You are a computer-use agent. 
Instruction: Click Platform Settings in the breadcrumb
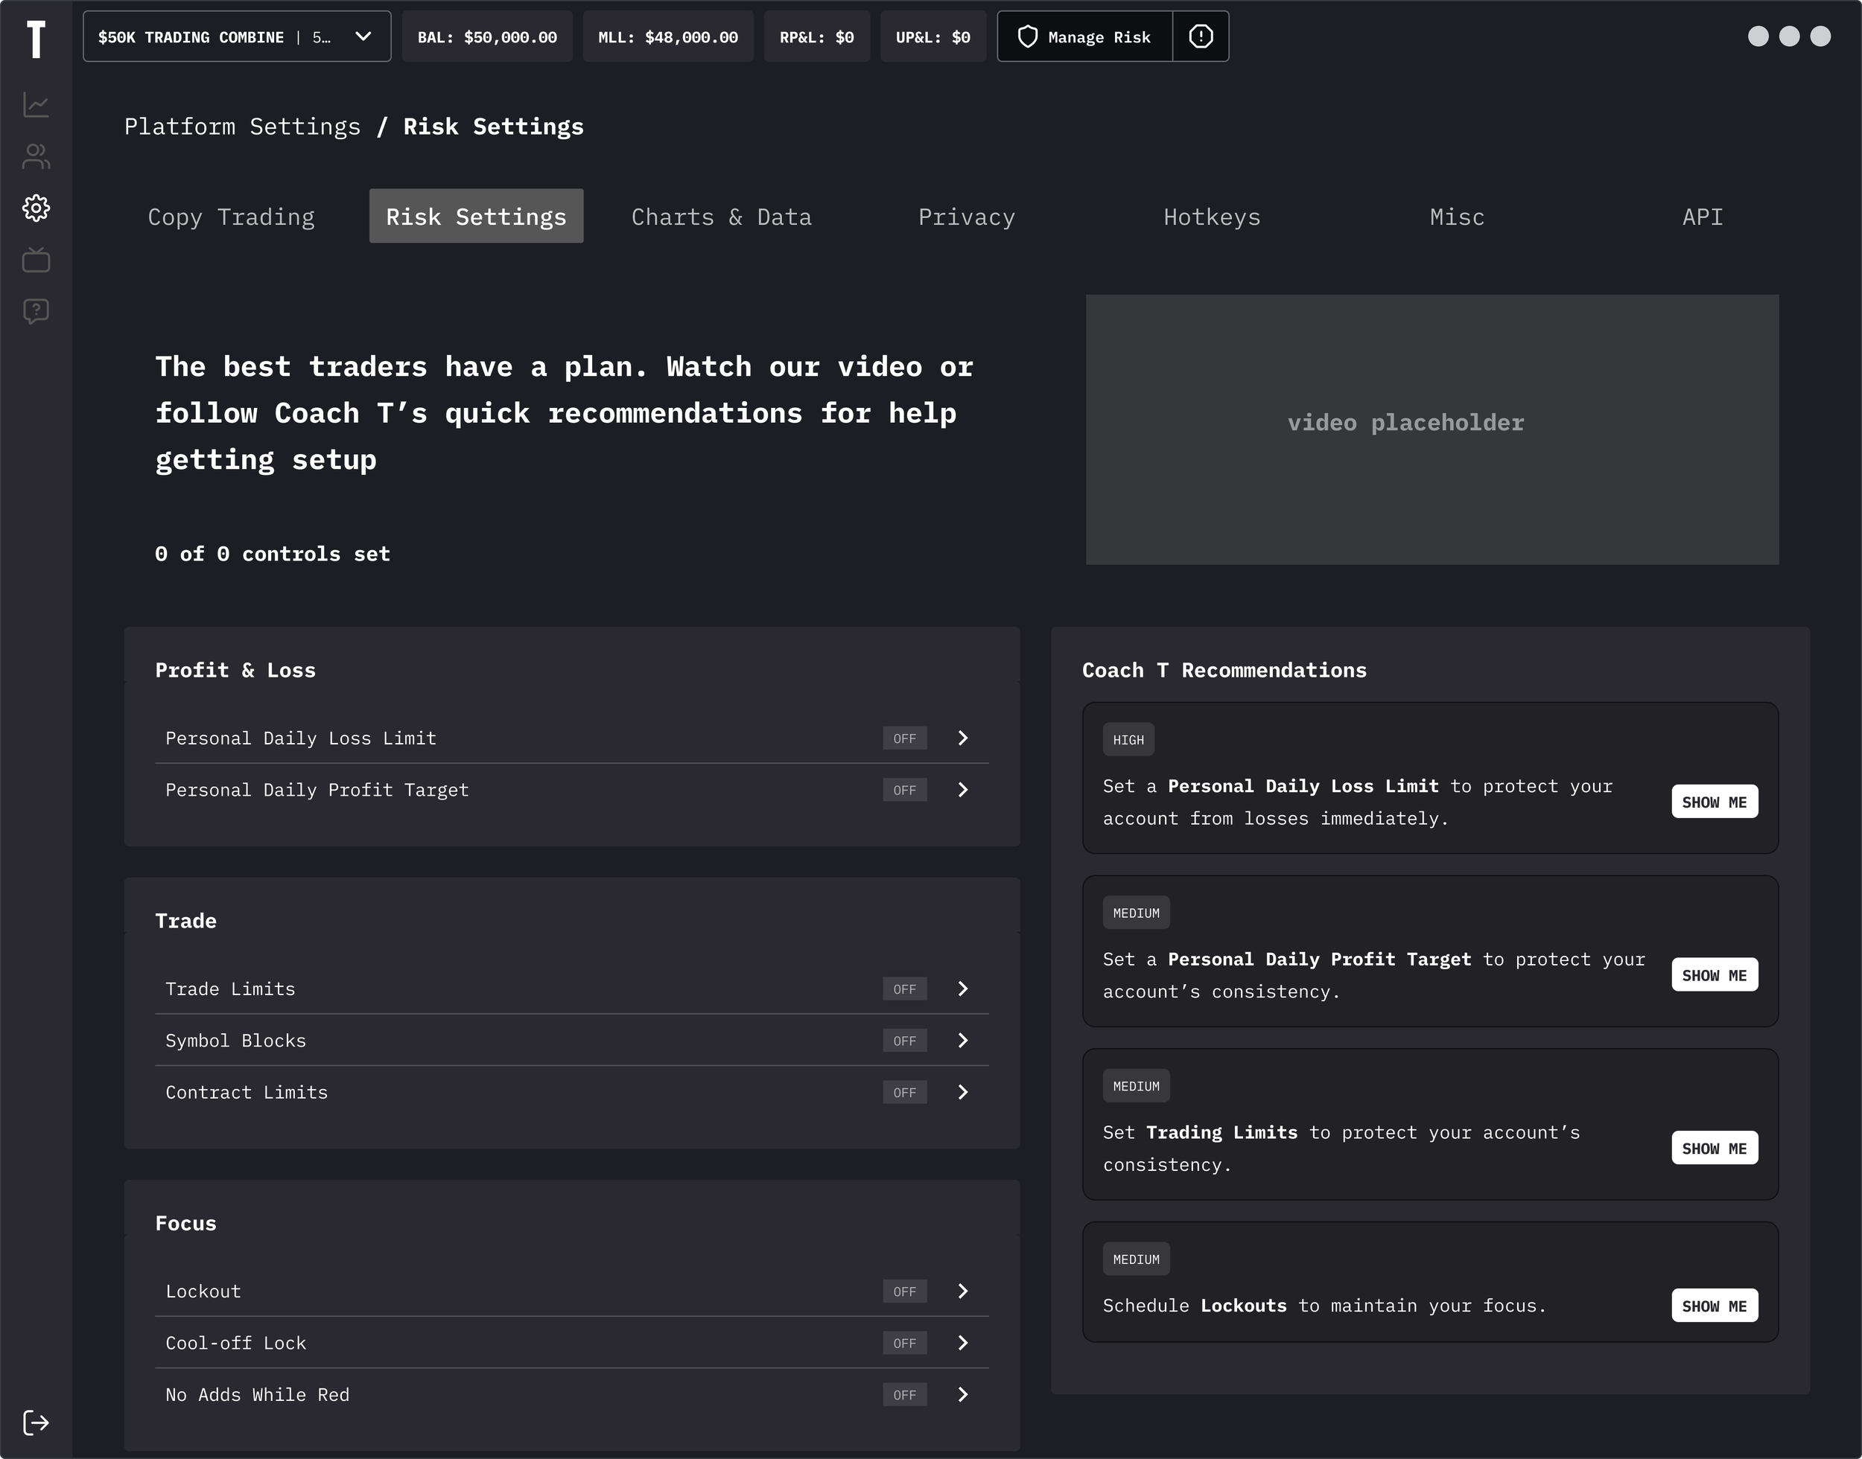tap(242, 127)
